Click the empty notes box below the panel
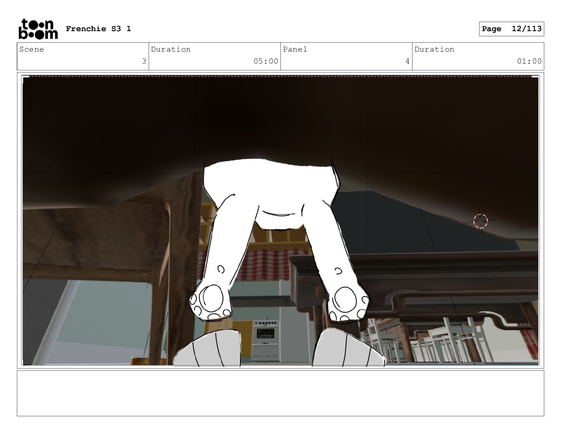This screenshot has width=561, height=433. point(280,393)
